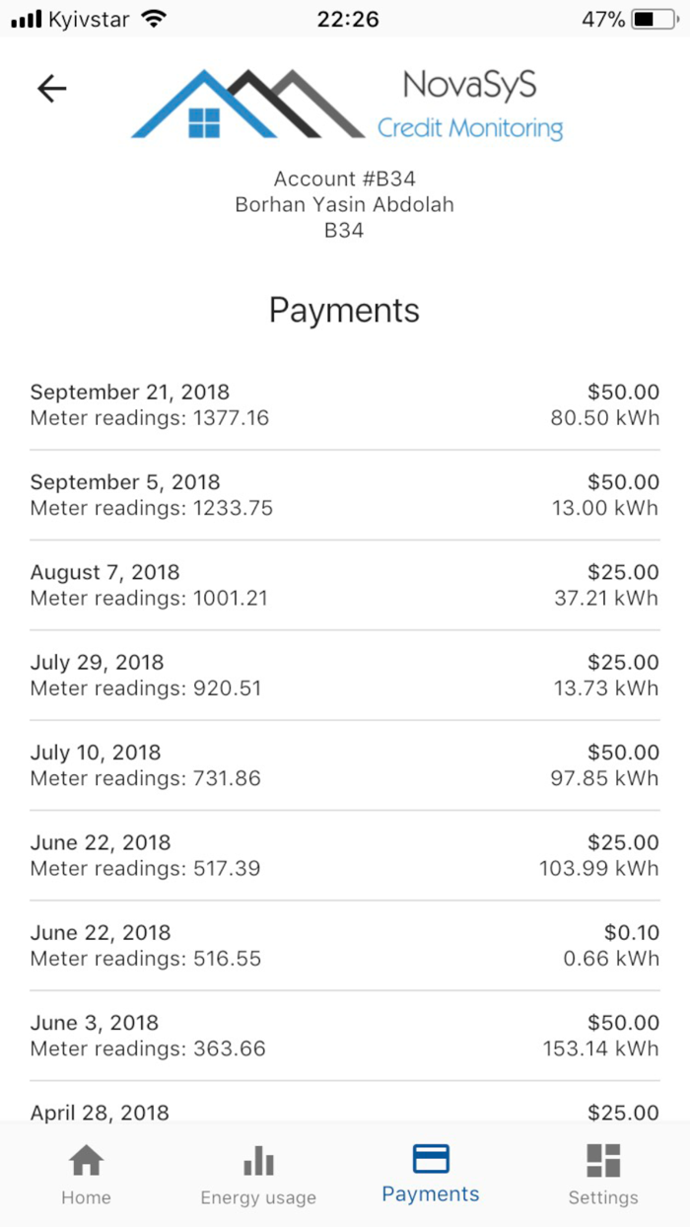Open Energy usage via the bar chart icon
Viewport: 690px width, 1227px height.
point(257,1161)
